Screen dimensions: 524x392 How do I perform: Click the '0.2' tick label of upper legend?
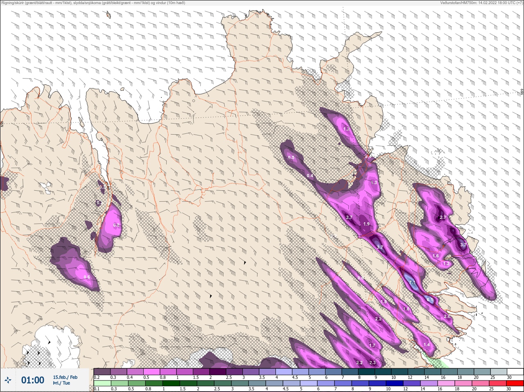pyautogui.click(x=97, y=377)
